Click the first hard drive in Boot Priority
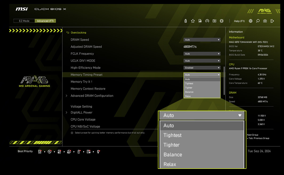This screenshot has width=284, height=175. coord(39,151)
